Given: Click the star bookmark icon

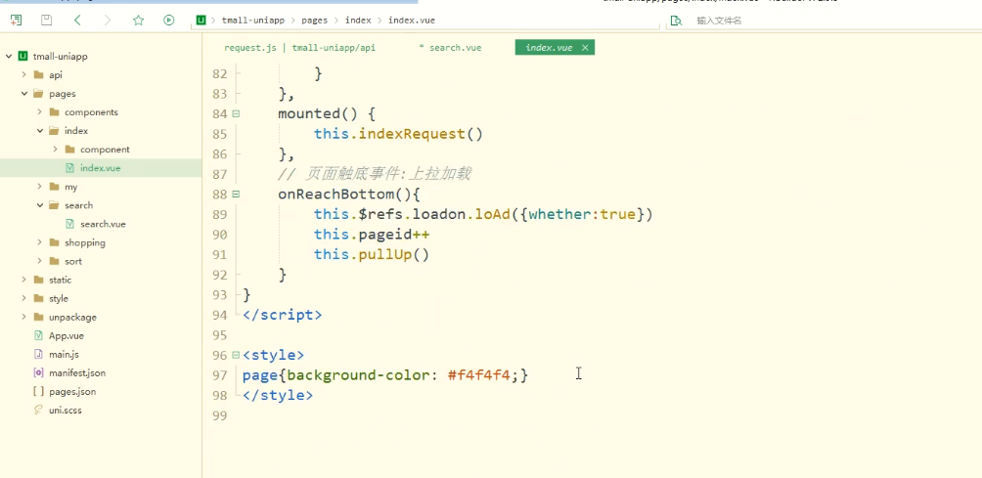Looking at the screenshot, I should [x=139, y=20].
